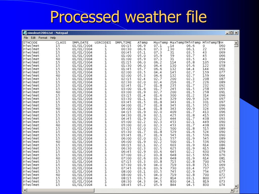The width and height of the screenshot is (259, 194).
Task: Click the horizontal scrollbar left arrow
Action: click(25, 190)
